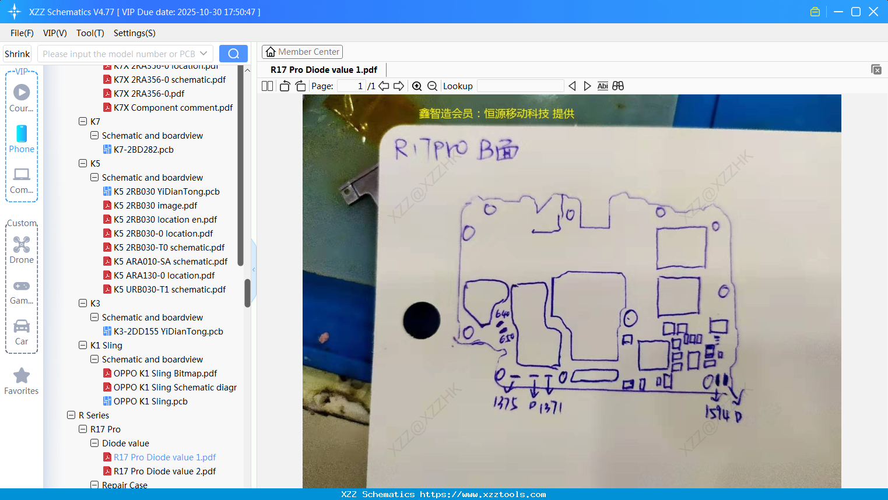The image size is (888, 500).
Task: Click the Shrink button
Action: [x=17, y=54]
